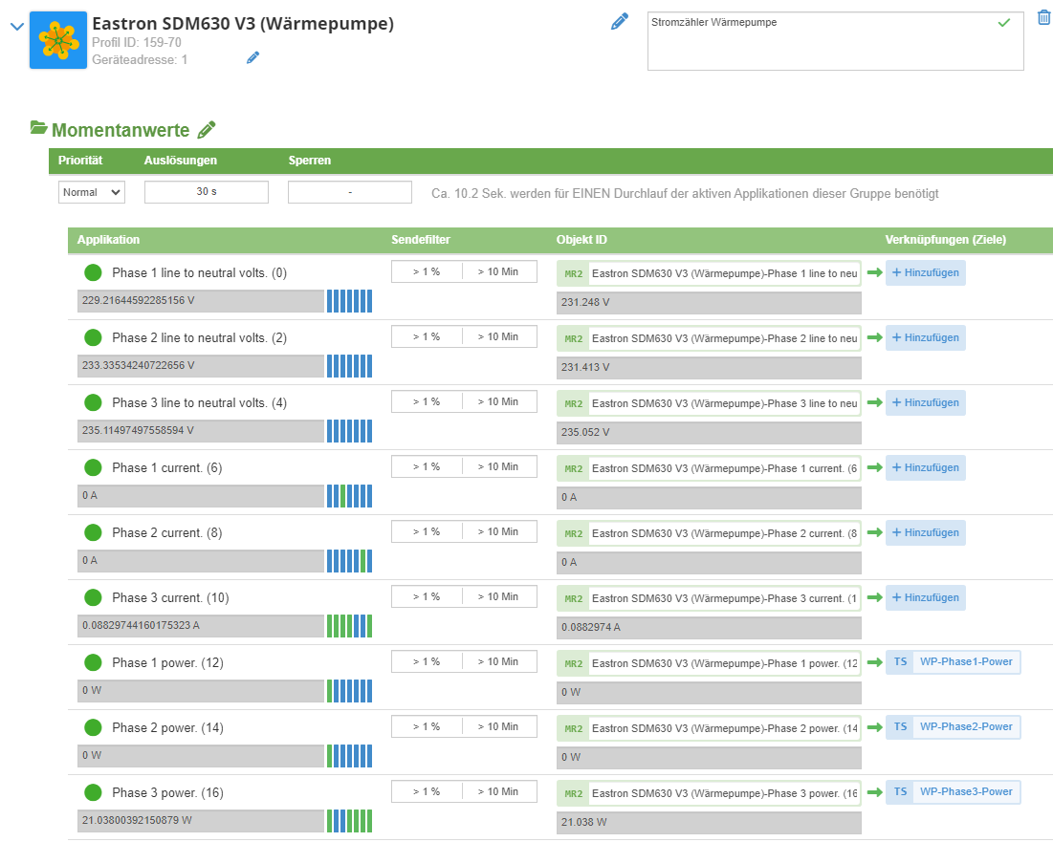The width and height of the screenshot is (1053, 842).
Task: Click green arrow beside Phase 3 power object
Action: [x=874, y=792]
